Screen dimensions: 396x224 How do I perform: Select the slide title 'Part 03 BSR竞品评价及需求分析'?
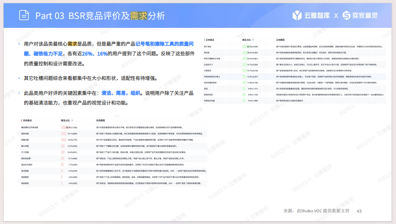(x=100, y=16)
